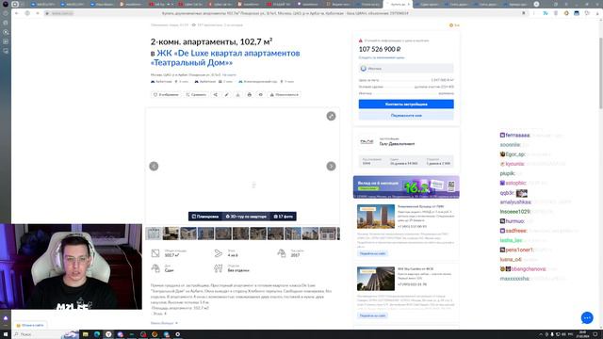Open the 16.2% deposit banner ad
Screen dimensions: 603x339
tap(406, 187)
